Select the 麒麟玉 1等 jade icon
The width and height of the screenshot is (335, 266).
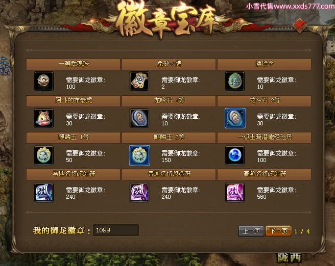(x=44, y=155)
